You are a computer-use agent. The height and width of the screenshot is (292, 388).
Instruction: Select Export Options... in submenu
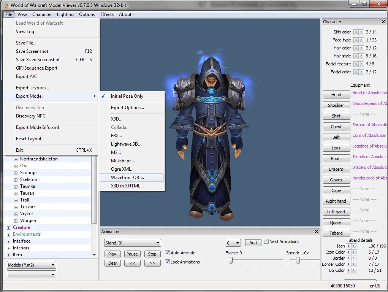131,108
